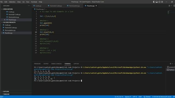Select the powershell terminal instance
This screenshot has height=98, width=175.
tap(171, 67)
